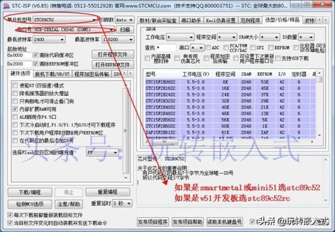Click the hardware options panel scrollbar
Viewport: 335px width, 232px height.
126,130
